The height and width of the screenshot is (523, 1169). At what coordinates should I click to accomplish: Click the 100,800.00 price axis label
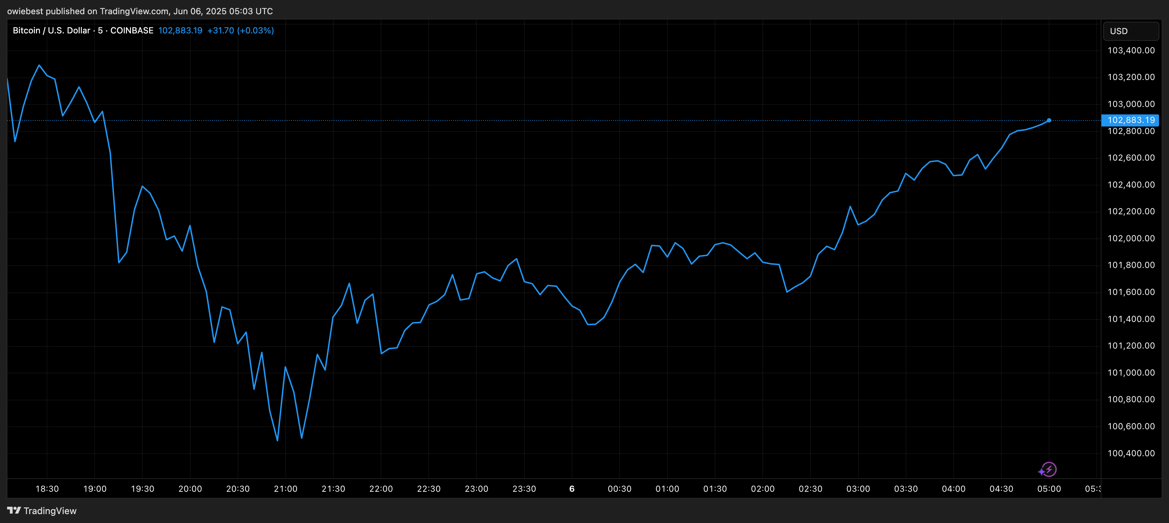(x=1131, y=399)
